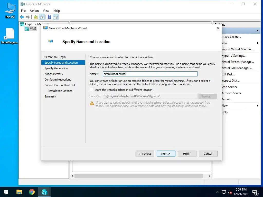
Task: Open the DataWagon desktop shortcut
Action: 10,36
